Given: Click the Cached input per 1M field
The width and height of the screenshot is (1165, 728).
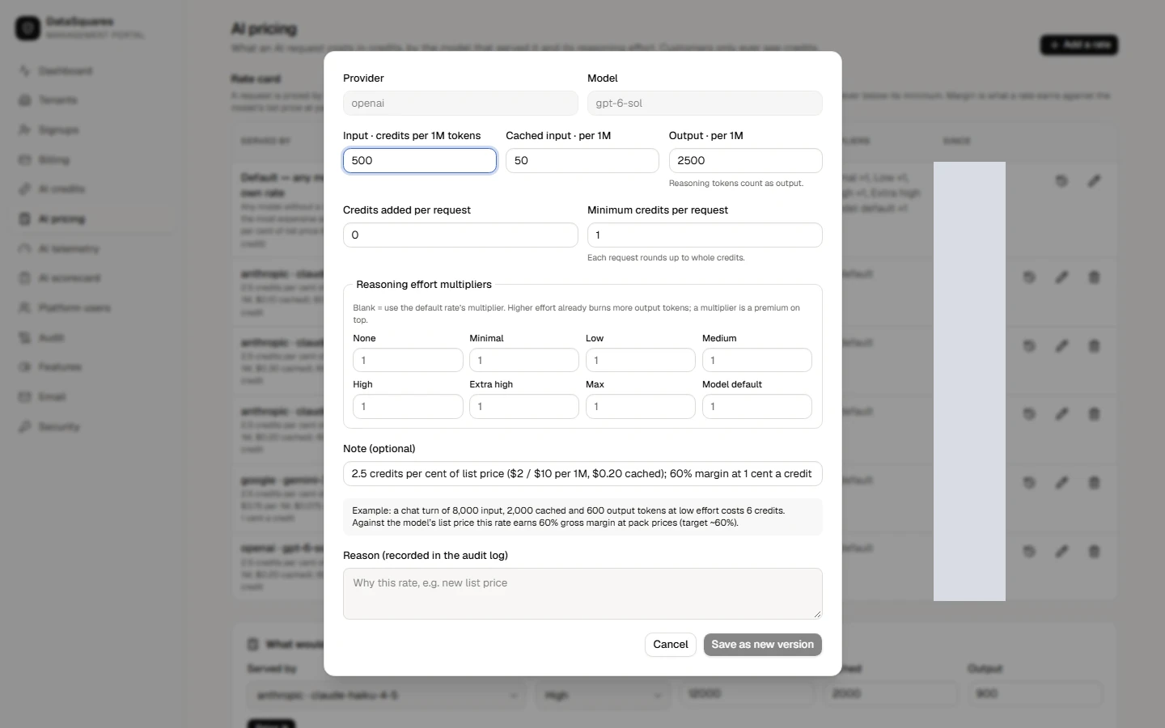Looking at the screenshot, I should pyautogui.click(x=582, y=160).
